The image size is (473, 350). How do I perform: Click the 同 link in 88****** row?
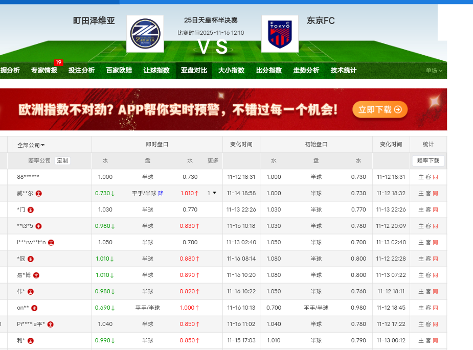click(435, 177)
